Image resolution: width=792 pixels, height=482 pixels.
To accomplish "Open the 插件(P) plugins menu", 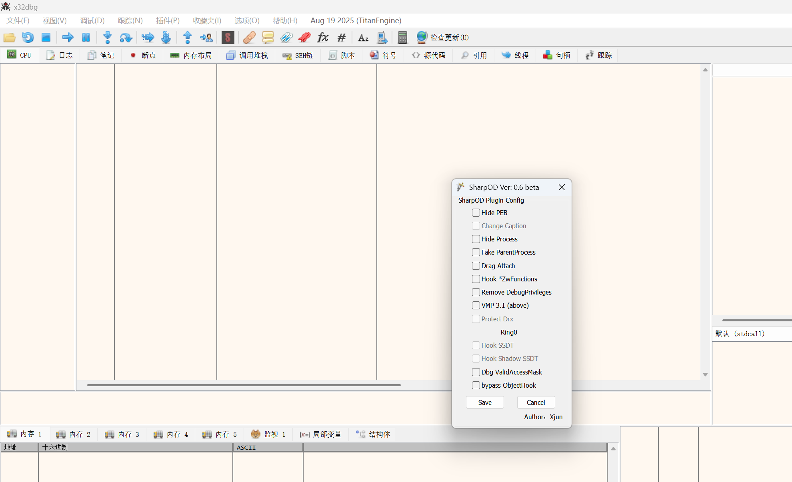I will click(168, 20).
